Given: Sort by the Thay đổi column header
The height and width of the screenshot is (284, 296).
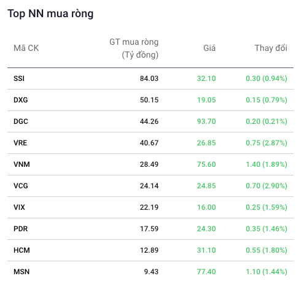Looking at the screenshot, I should (x=271, y=48).
